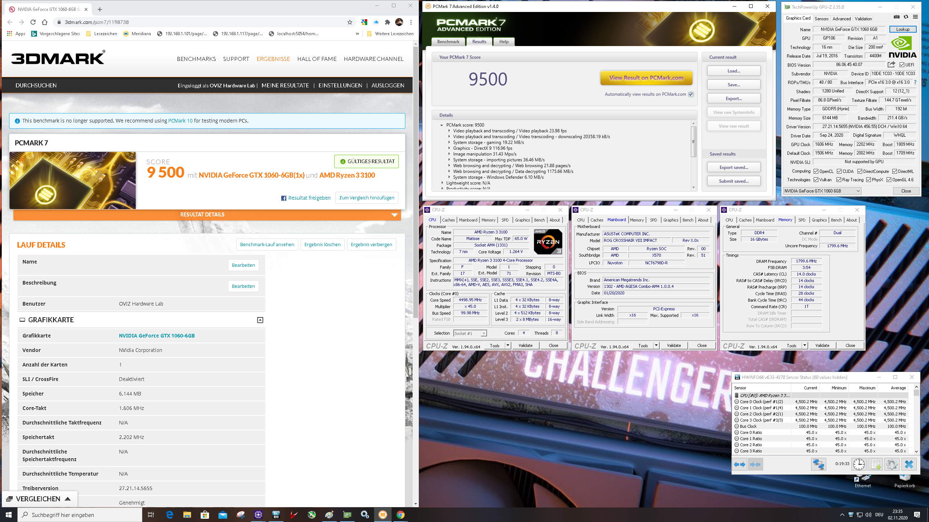
Task: Click PCMark 7 details list scrollbar
Action: tap(693, 141)
